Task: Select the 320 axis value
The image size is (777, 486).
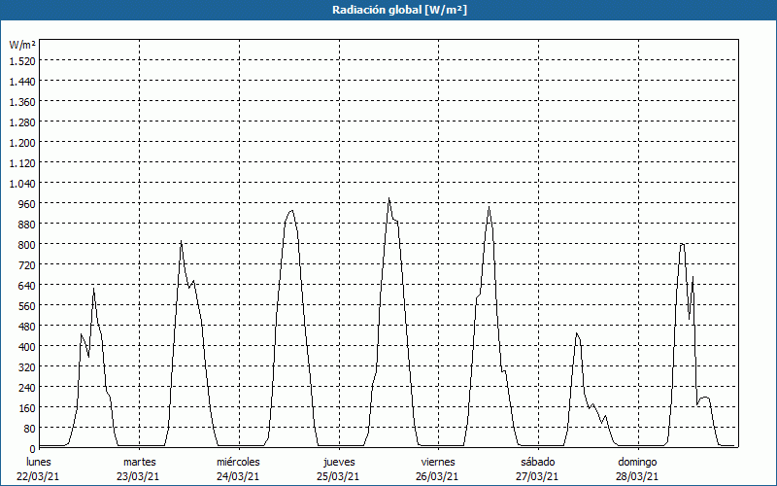Action: click(x=26, y=366)
